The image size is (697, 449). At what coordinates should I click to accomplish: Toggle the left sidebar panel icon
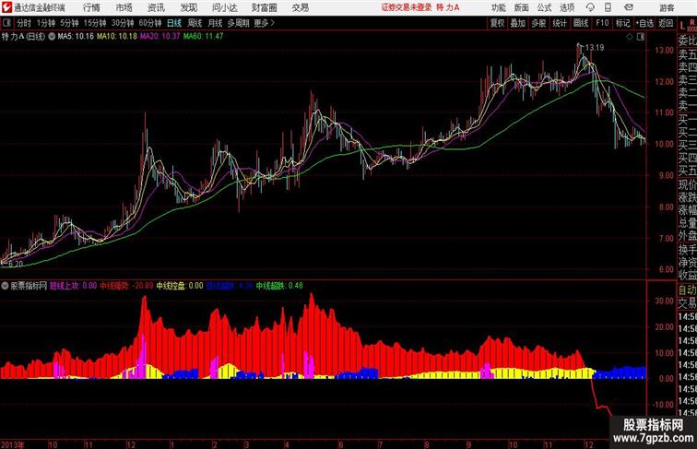6,23
